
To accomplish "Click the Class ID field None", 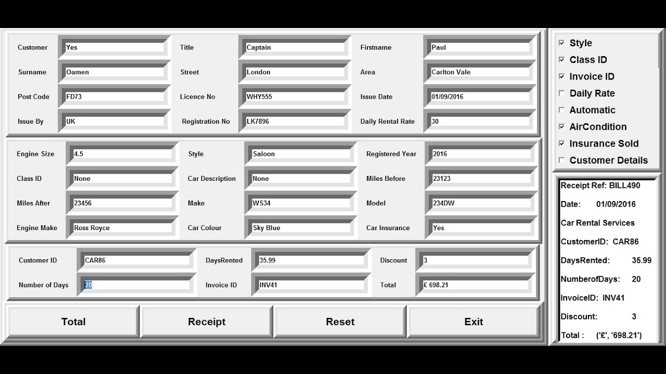I will coord(122,178).
